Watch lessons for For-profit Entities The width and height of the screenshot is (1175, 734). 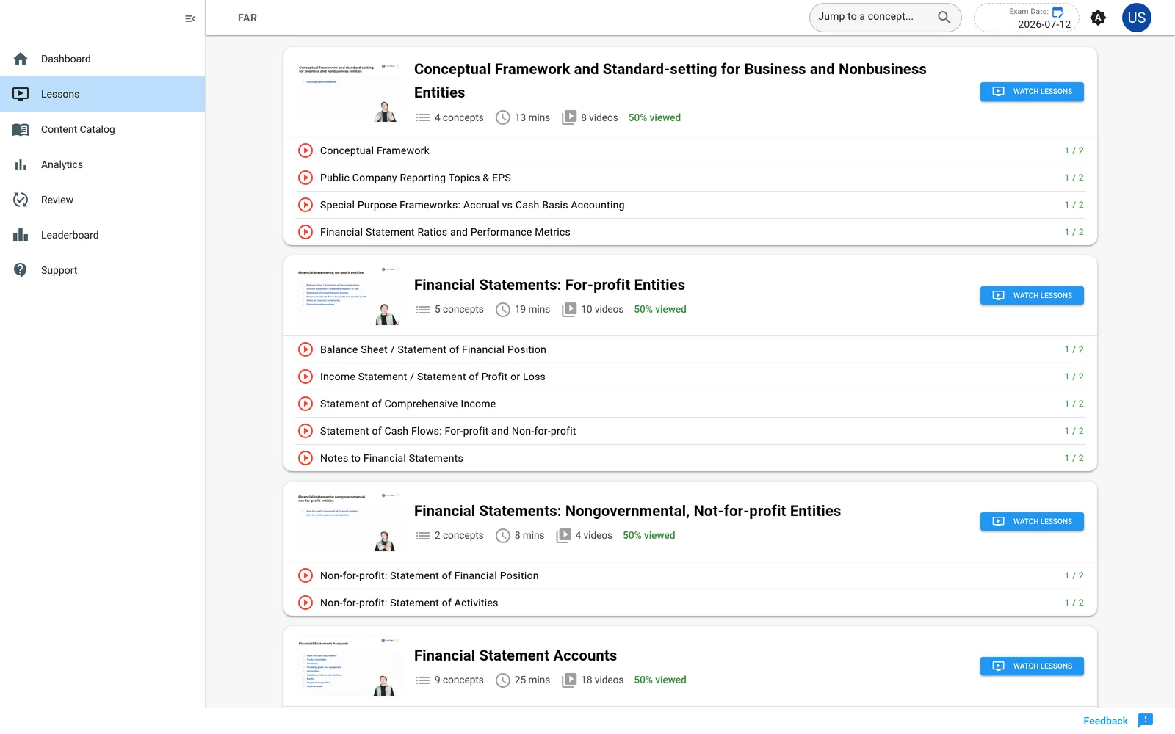[1032, 296]
